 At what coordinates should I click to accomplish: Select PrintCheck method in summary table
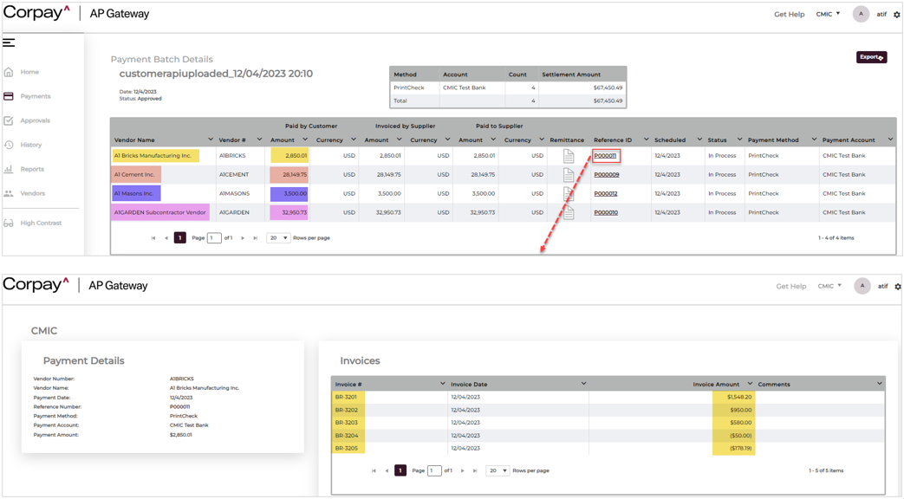pos(409,88)
